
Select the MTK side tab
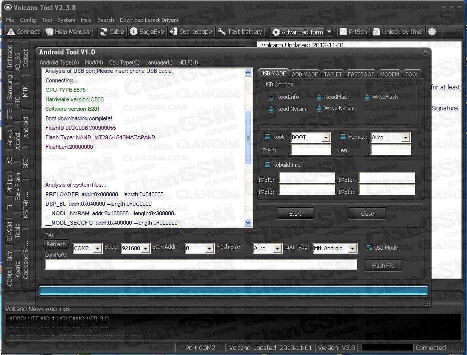pyautogui.click(x=25, y=91)
